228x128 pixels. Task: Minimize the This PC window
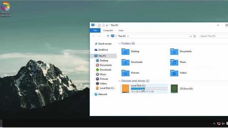(x=218, y=25)
